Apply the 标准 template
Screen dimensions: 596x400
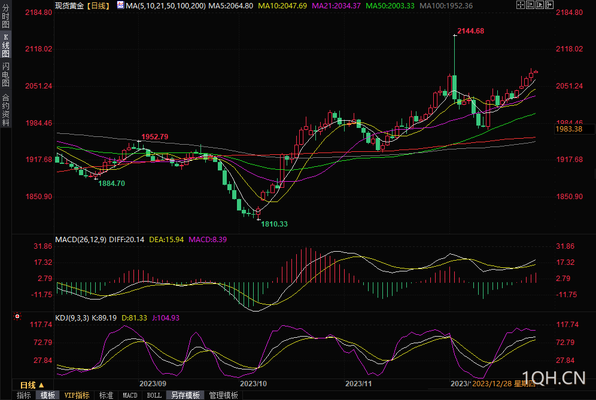coord(107,395)
